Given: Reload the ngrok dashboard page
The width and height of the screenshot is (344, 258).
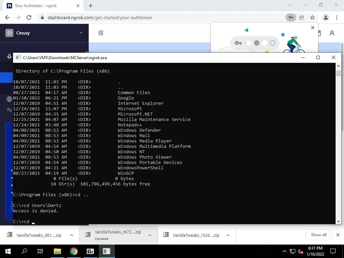Looking at the screenshot, I should click(x=29, y=17).
